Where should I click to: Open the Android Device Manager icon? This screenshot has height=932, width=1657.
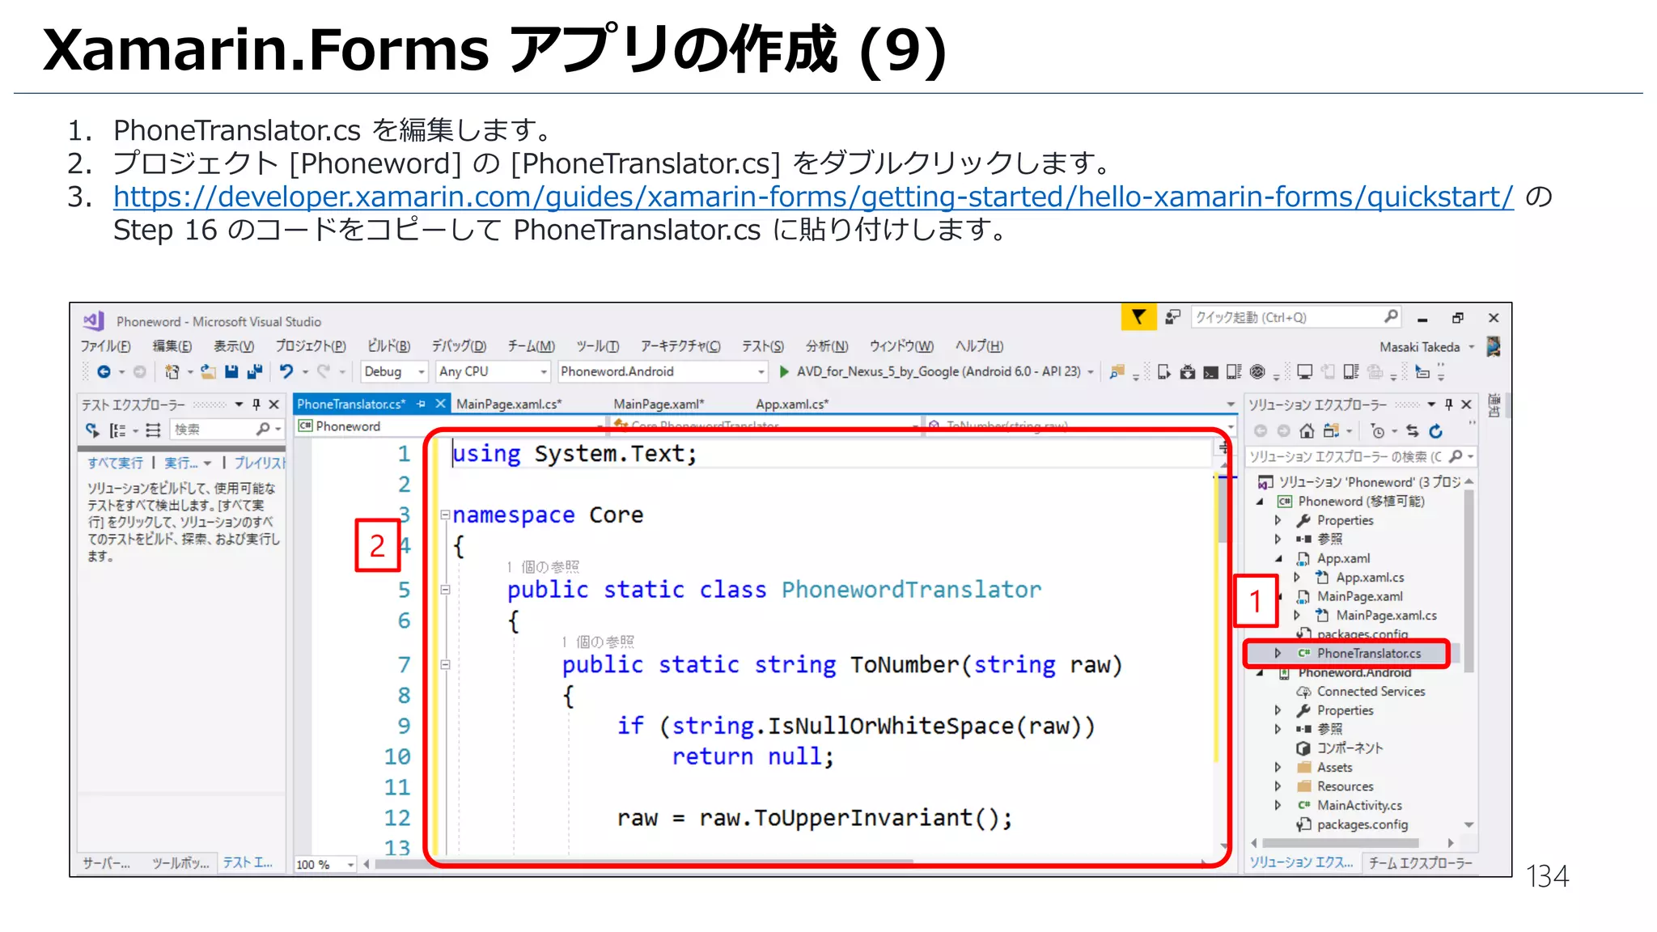tap(1163, 371)
